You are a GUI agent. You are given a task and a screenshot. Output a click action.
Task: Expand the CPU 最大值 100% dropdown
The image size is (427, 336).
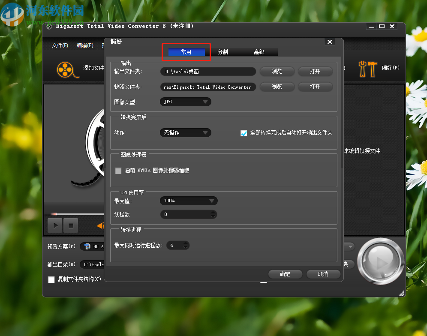[211, 200]
